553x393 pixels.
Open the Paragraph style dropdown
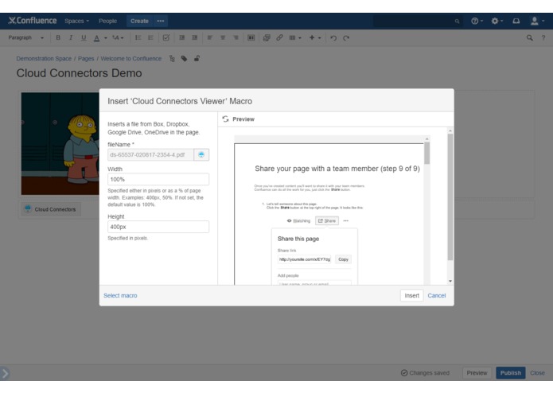[x=25, y=37]
